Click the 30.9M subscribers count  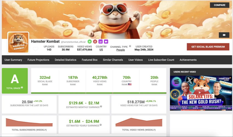[x=66, y=50]
